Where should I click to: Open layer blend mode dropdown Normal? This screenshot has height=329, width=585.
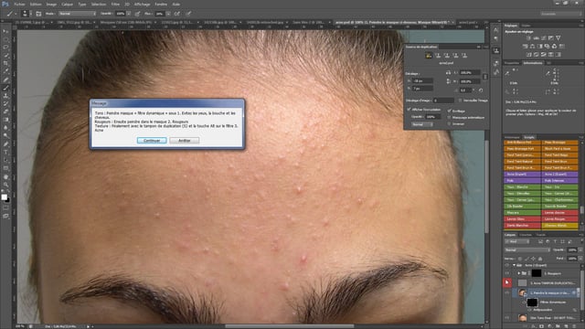pos(526,249)
